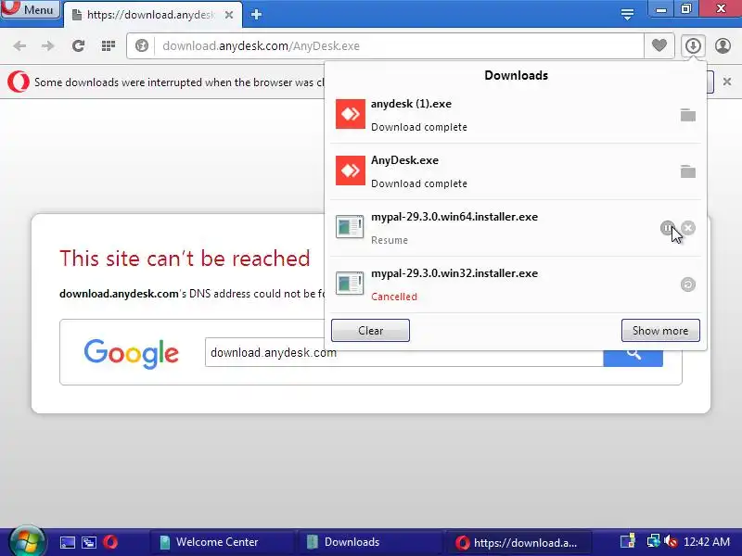Toggle the Downloads toolbar button
Screen dimensions: 742x556
coord(693,45)
